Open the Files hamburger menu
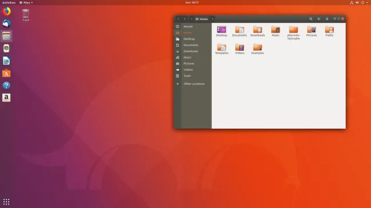Image resolution: width=371 pixels, height=208 pixels. pos(327,19)
